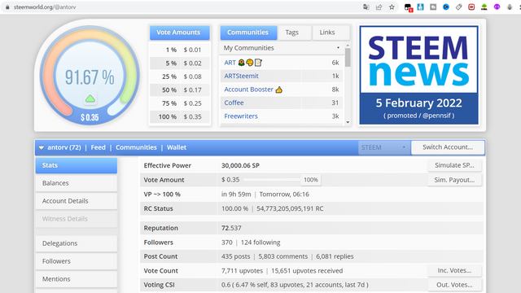Open the Coffee community link

(x=234, y=103)
